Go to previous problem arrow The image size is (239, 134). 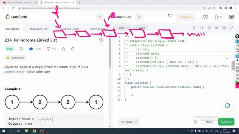100,17
